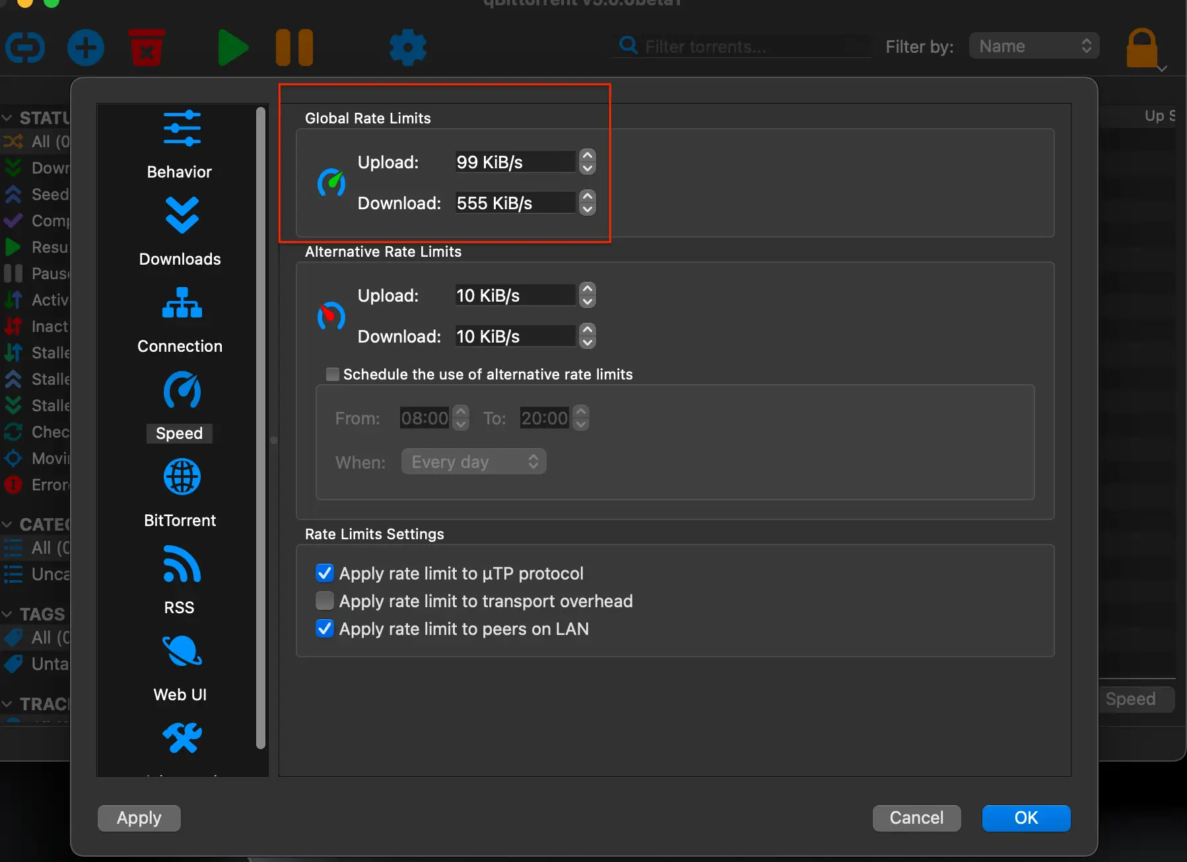Viewport: 1187px width, 862px height.
Task: Decrease alternative download limit with stepper down arrow
Action: [x=588, y=343]
